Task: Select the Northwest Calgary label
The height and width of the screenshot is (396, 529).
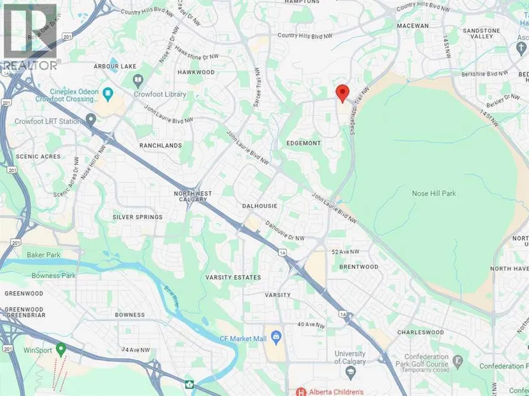Action: coord(193,196)
